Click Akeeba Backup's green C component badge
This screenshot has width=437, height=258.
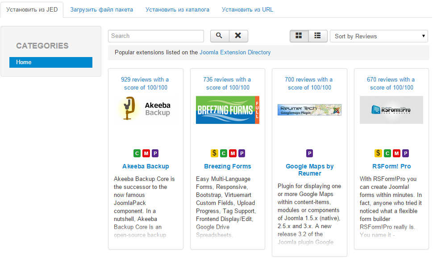(137, 153)
